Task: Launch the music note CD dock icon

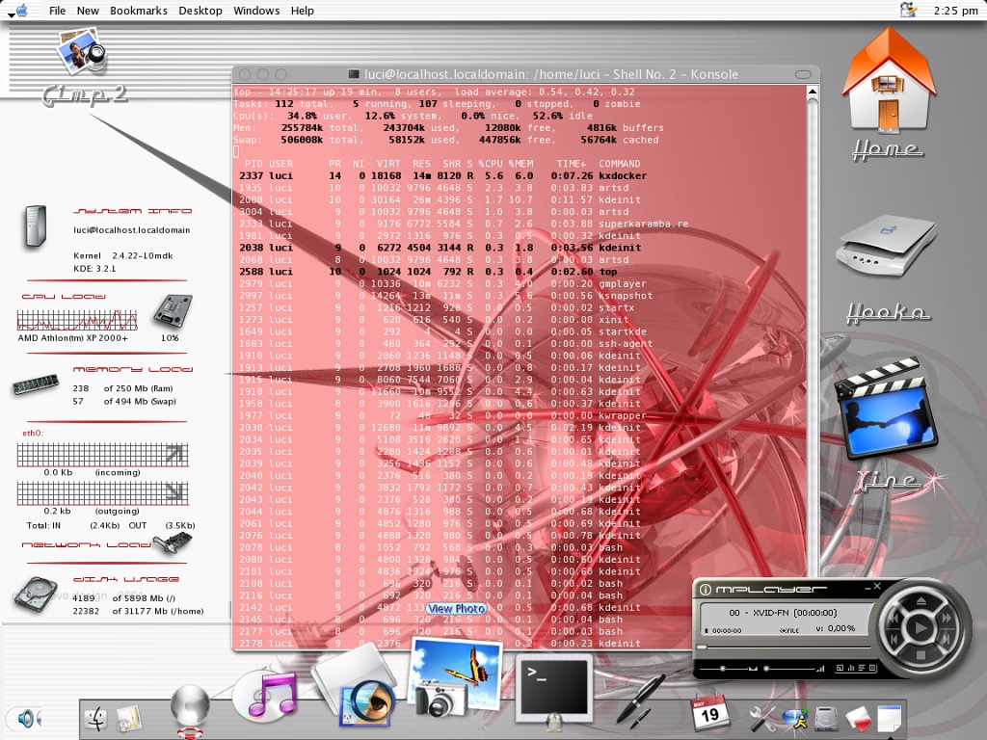Action: pos(265,696)
